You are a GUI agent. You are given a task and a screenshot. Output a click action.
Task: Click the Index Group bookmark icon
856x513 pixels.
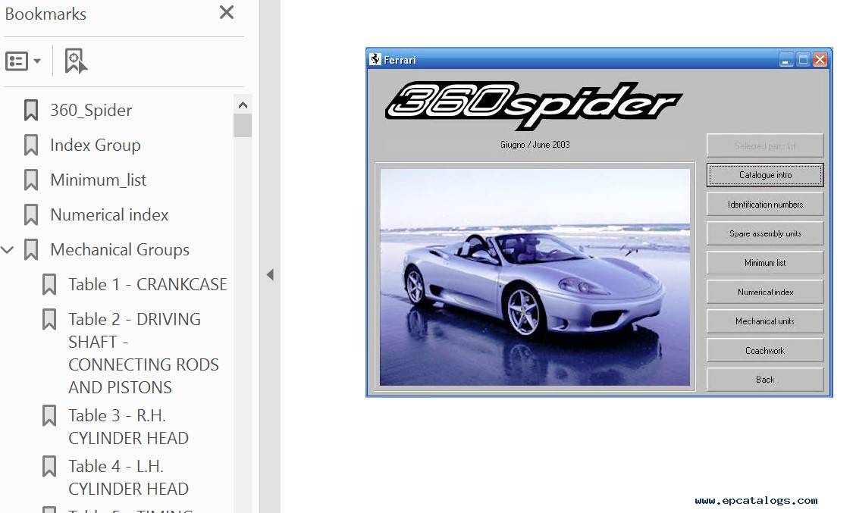click(31, 145)
